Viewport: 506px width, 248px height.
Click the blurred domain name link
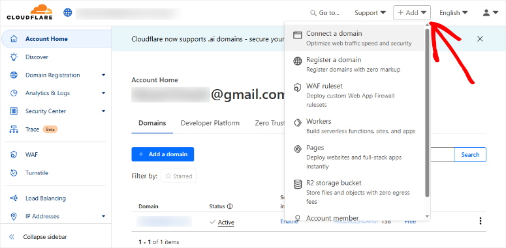point(164,221)
